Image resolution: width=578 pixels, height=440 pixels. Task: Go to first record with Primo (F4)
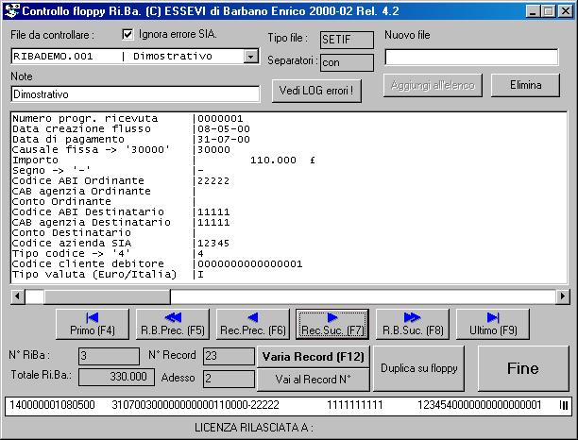(93, 324)
